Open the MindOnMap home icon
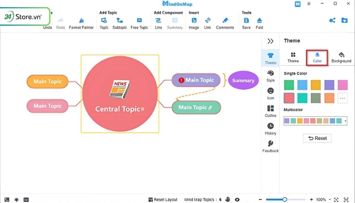The height and width of the screenshot is (203, 355). [297, 4]
